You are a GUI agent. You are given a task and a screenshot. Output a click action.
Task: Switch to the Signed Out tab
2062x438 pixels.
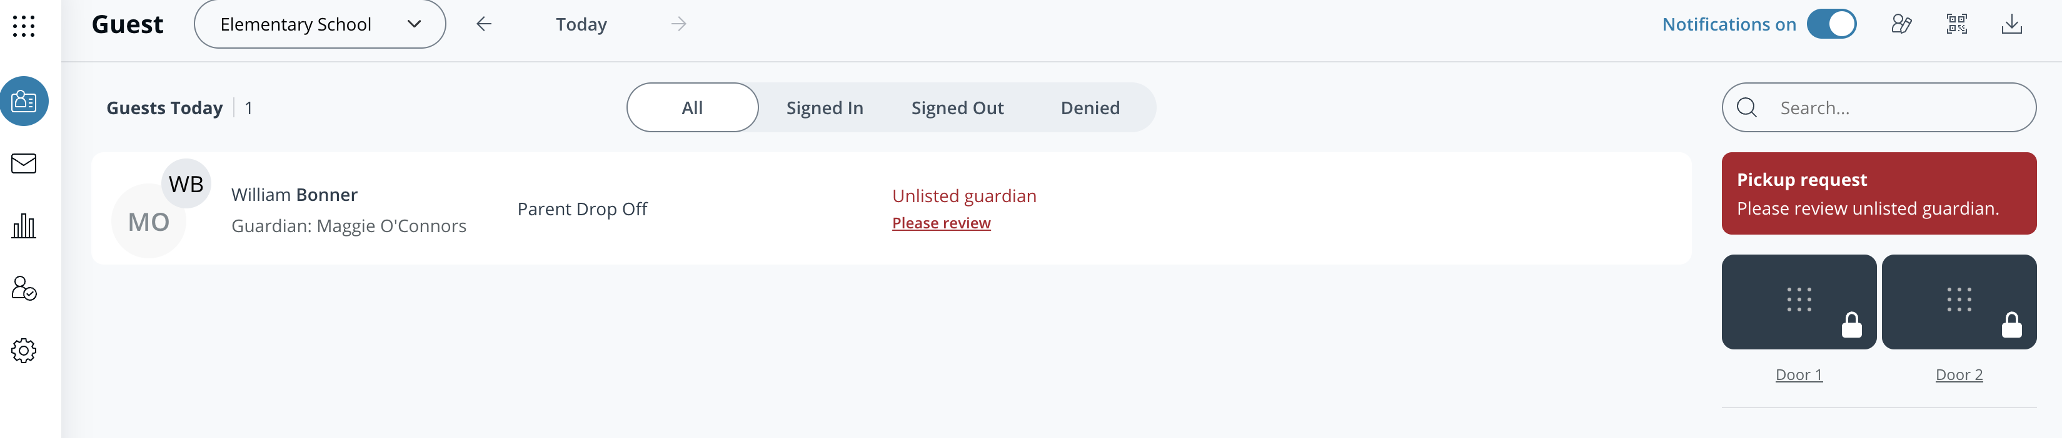point(957,108)
